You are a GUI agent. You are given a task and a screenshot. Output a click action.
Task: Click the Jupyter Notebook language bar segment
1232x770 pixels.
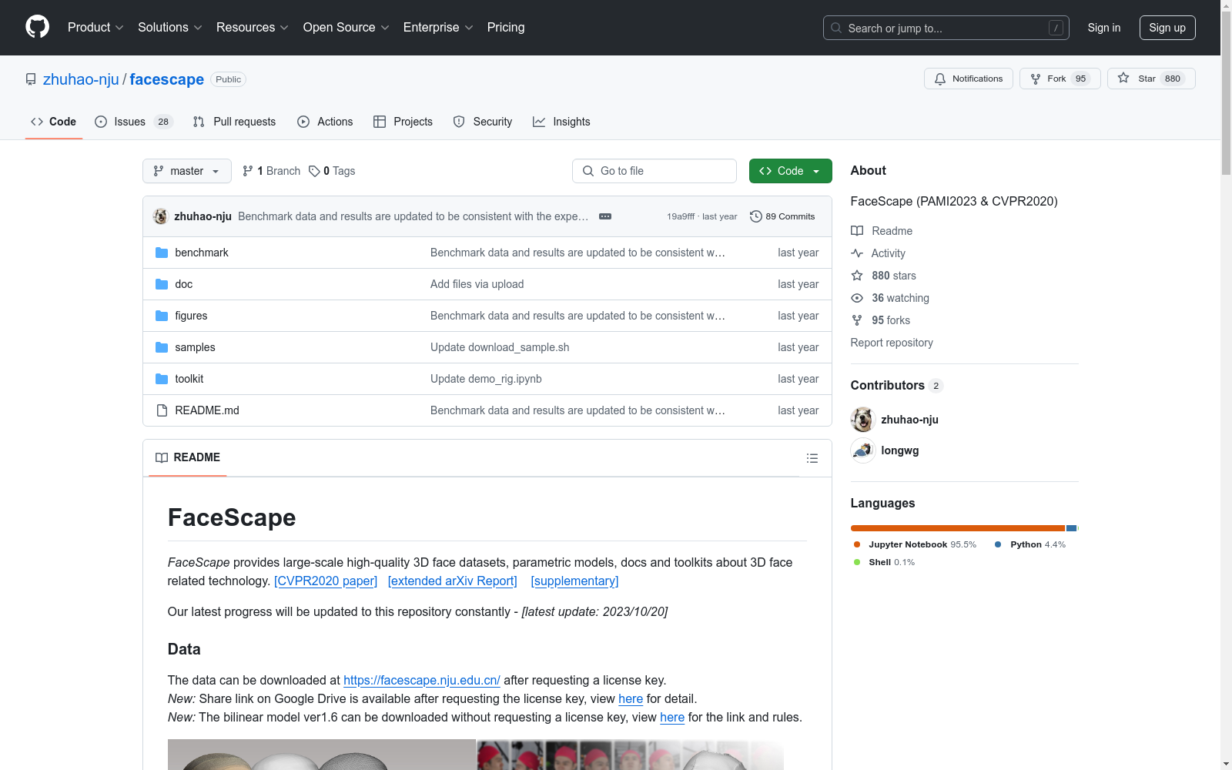(958, 528)
